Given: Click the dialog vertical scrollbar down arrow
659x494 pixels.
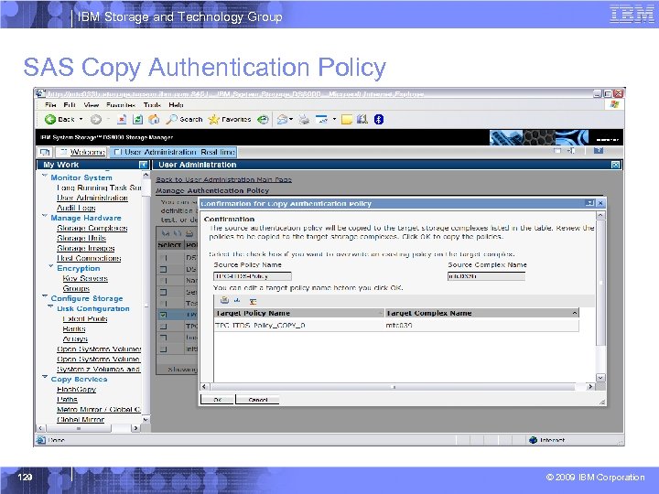Looking at the screenshot, I should pyautogui.click(x=600, y=378).
